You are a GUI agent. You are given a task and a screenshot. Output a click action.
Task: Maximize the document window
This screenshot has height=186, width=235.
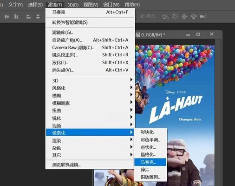[198, 34]
